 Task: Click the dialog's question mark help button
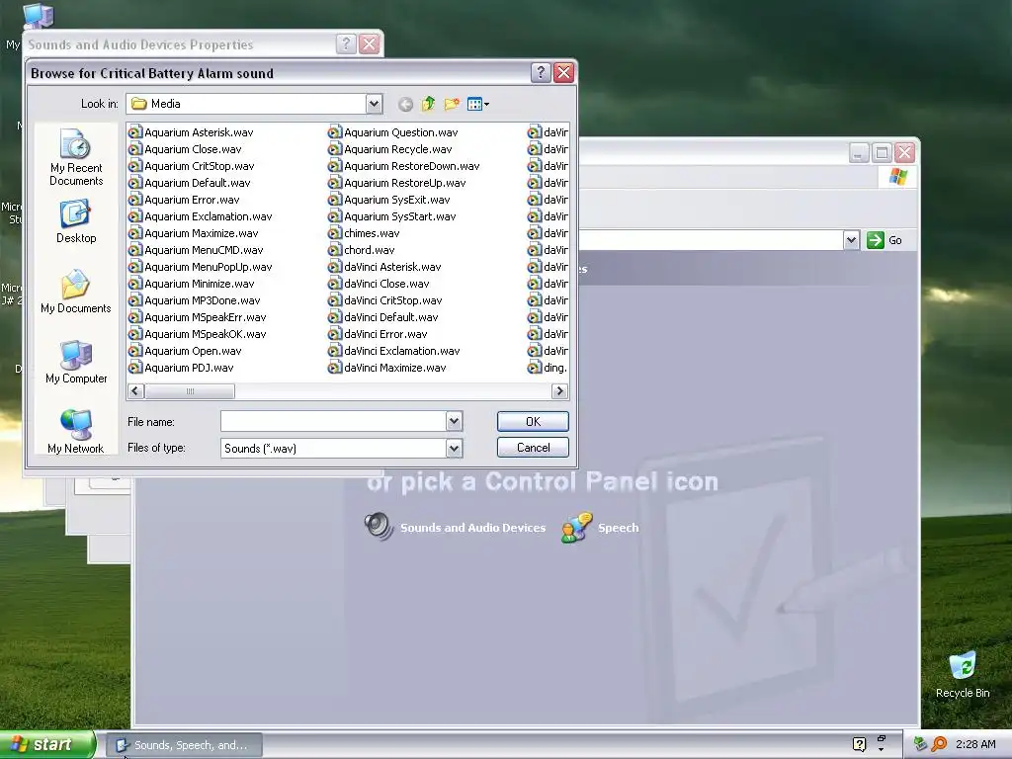tap(541, 73)
